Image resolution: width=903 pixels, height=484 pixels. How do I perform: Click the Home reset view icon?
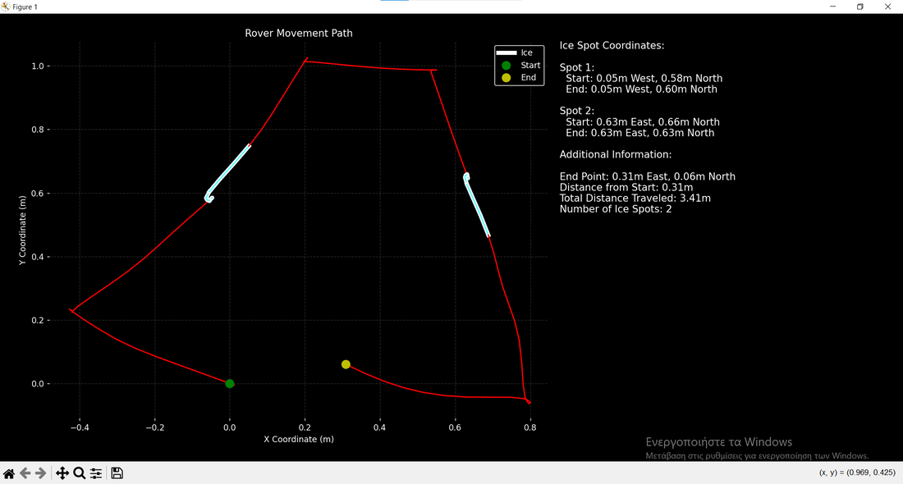9,473
